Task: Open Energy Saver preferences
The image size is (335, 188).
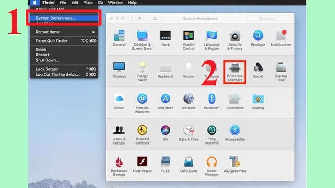Action: [x=142, y=72]
